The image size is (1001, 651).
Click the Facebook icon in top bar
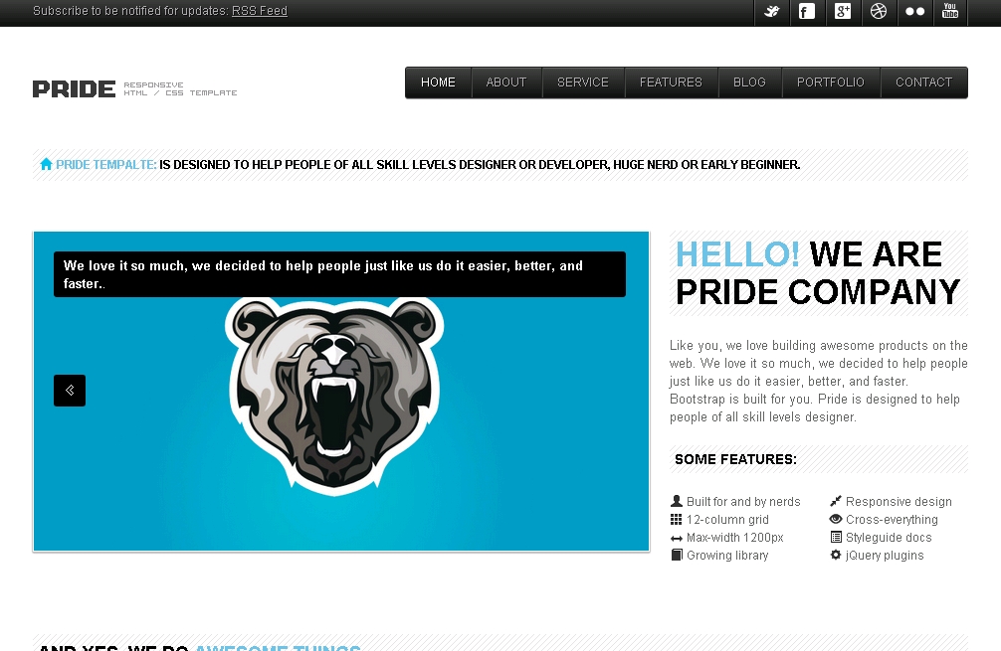click(x=807, y=12)
